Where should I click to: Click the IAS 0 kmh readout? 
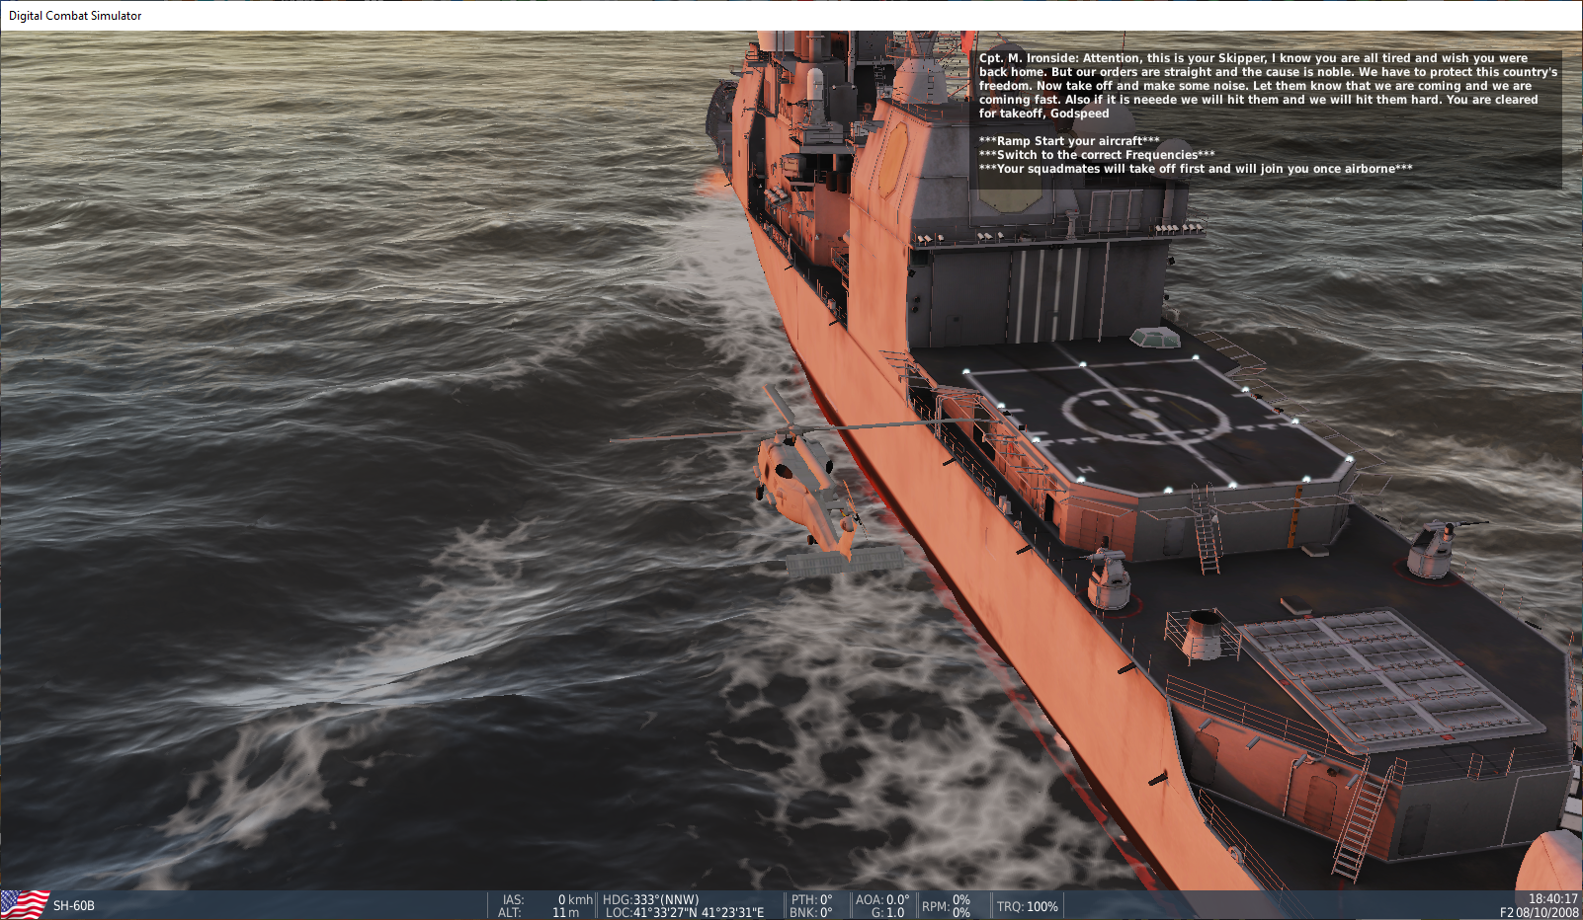(x=547, y=899)
